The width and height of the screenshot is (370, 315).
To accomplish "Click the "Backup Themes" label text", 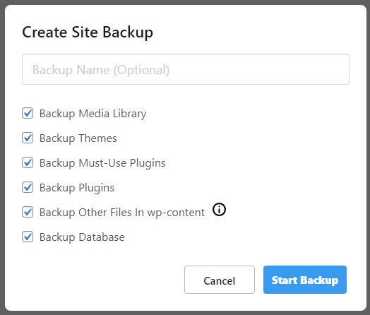I will tap(78, 138).
